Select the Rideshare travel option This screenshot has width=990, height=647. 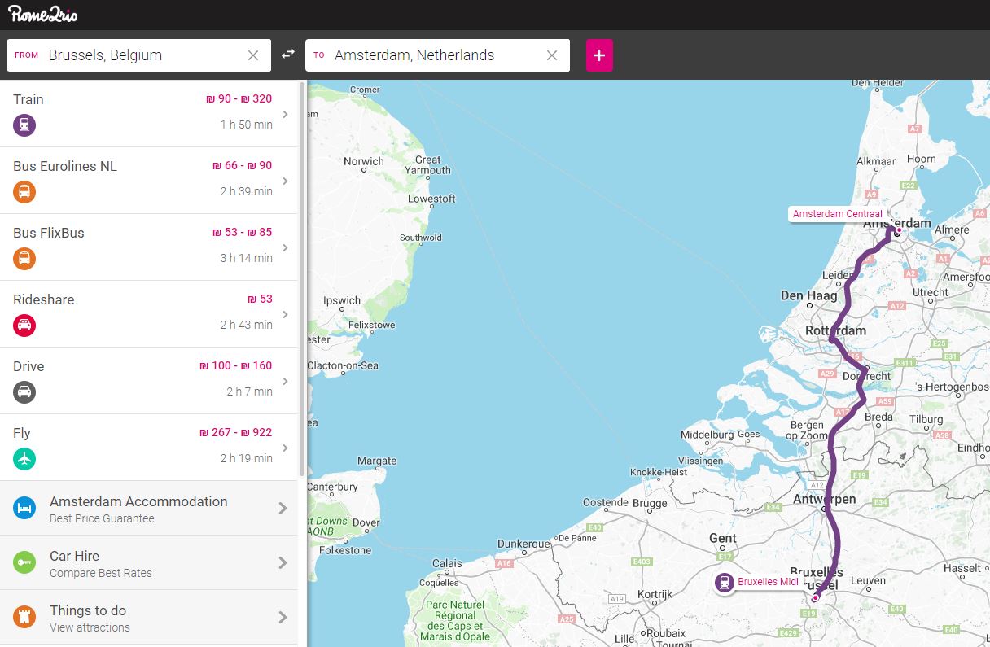147,313
